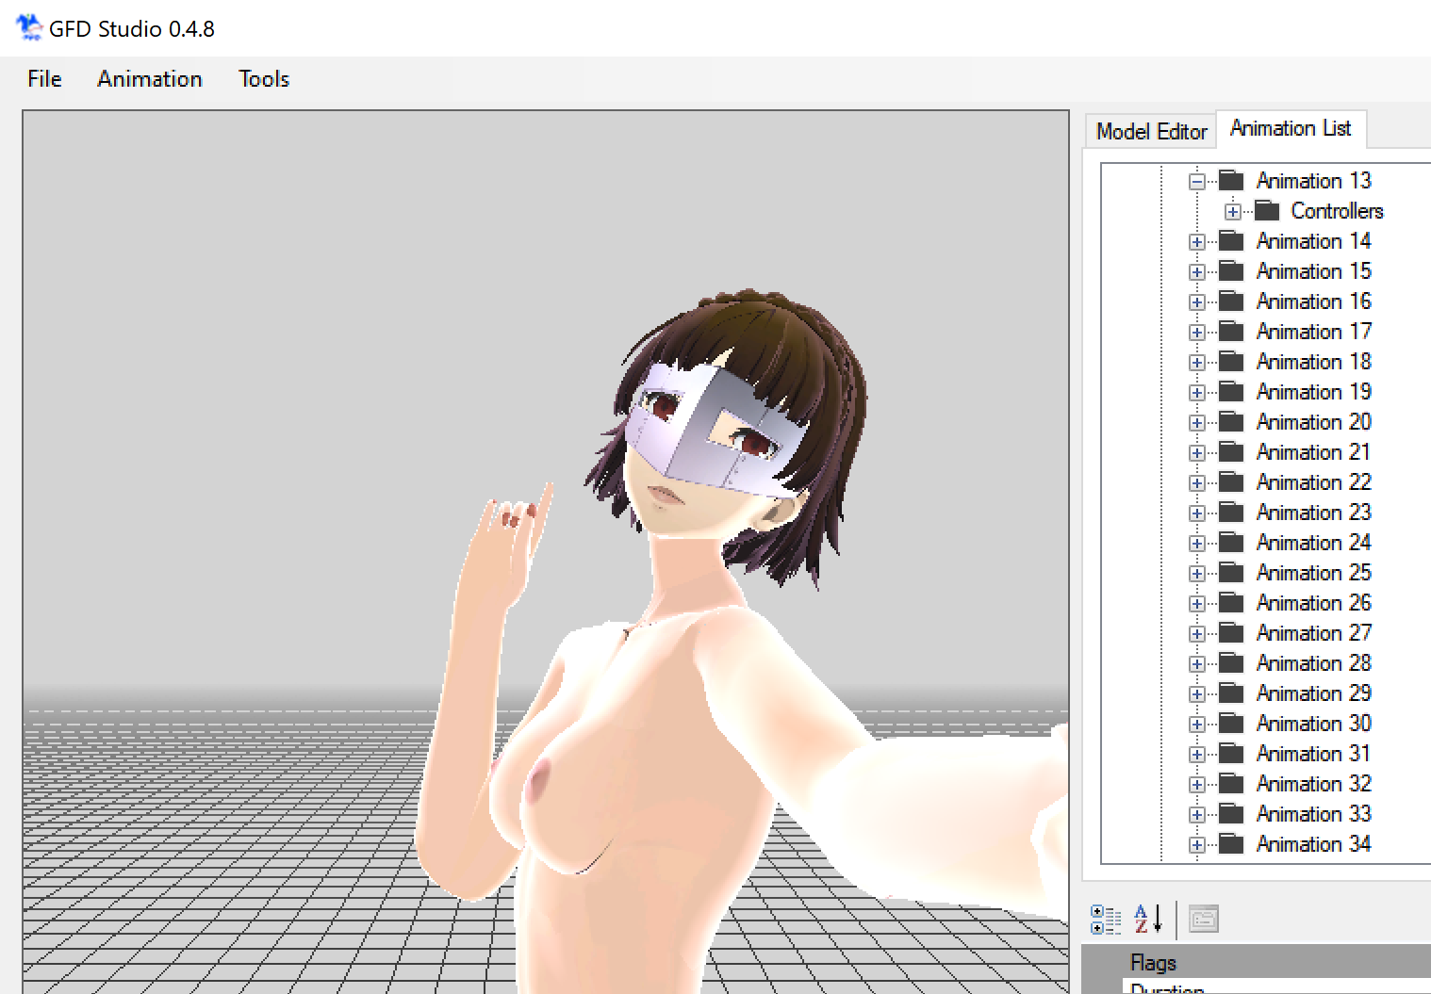Viewport: 1431px width, 994px height.
Task: Expand the Animation 16 node
Action: point(1197,302)
